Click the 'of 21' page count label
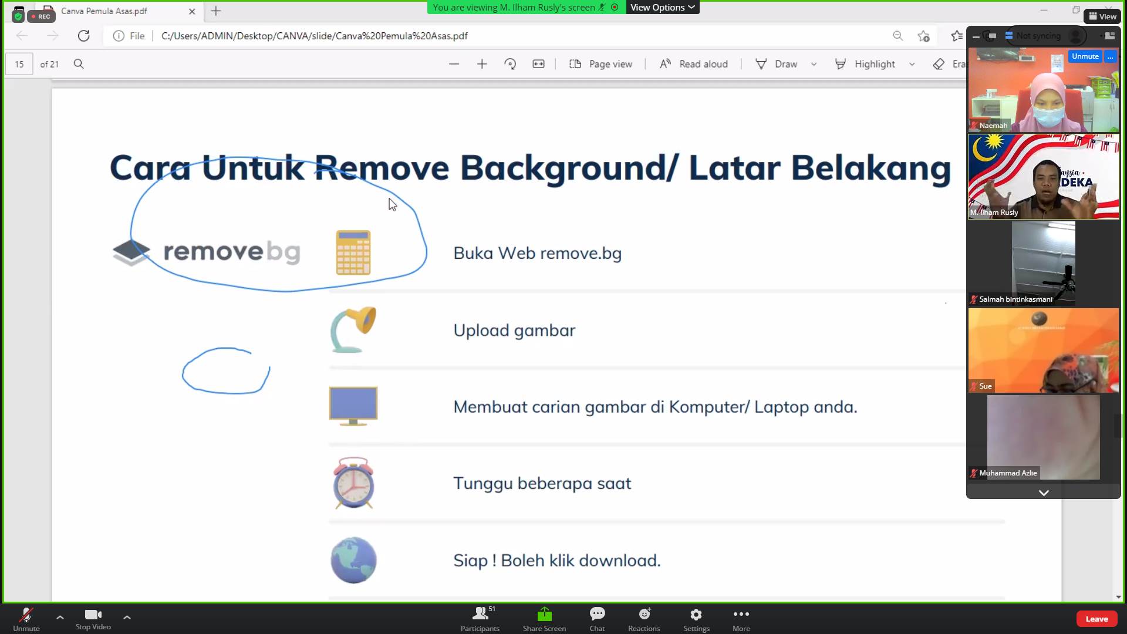1127x634 pixels. click(49, 64)
